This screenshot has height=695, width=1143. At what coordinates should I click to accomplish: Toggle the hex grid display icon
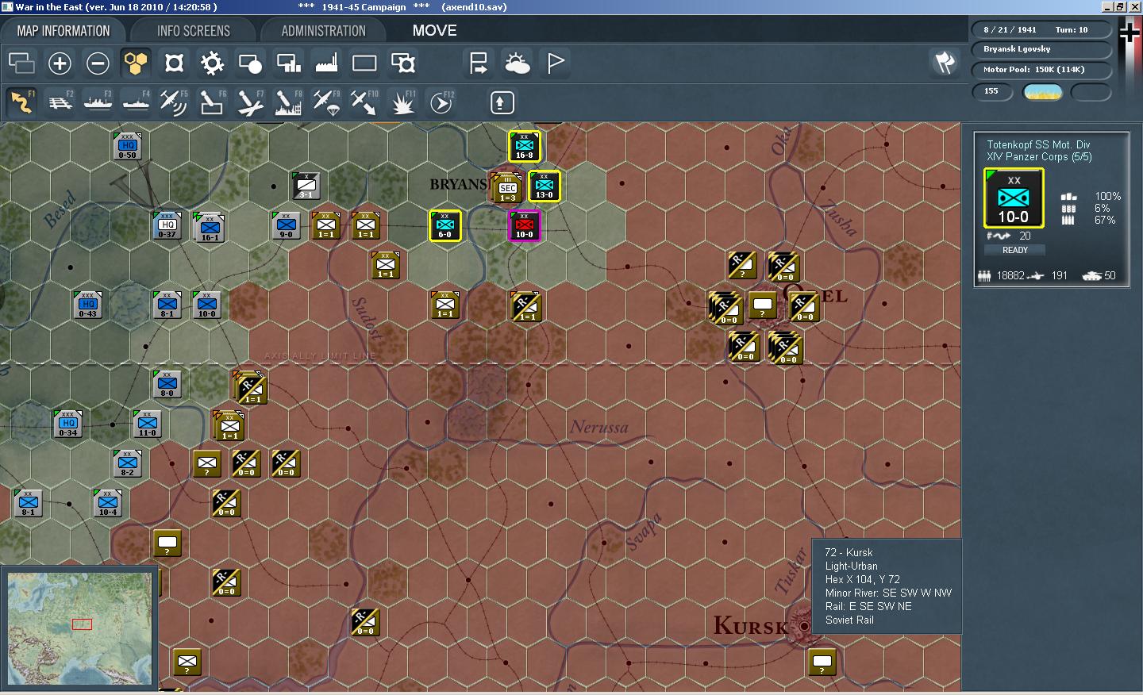click(x=136, y=63)
